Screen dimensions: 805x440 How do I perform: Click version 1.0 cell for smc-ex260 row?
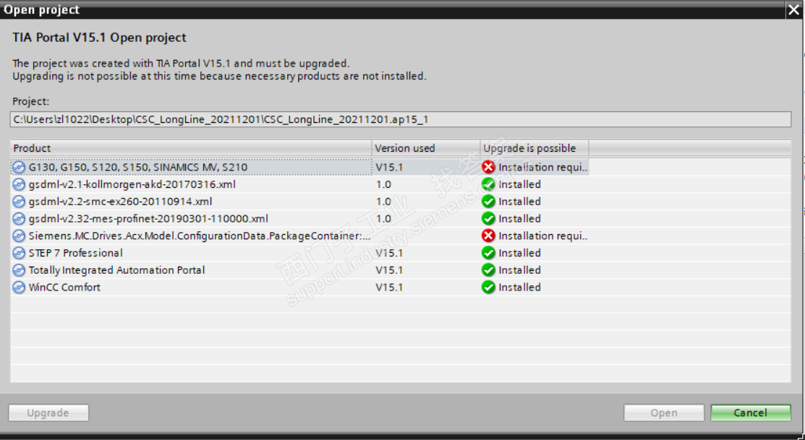tap(383, 202)
